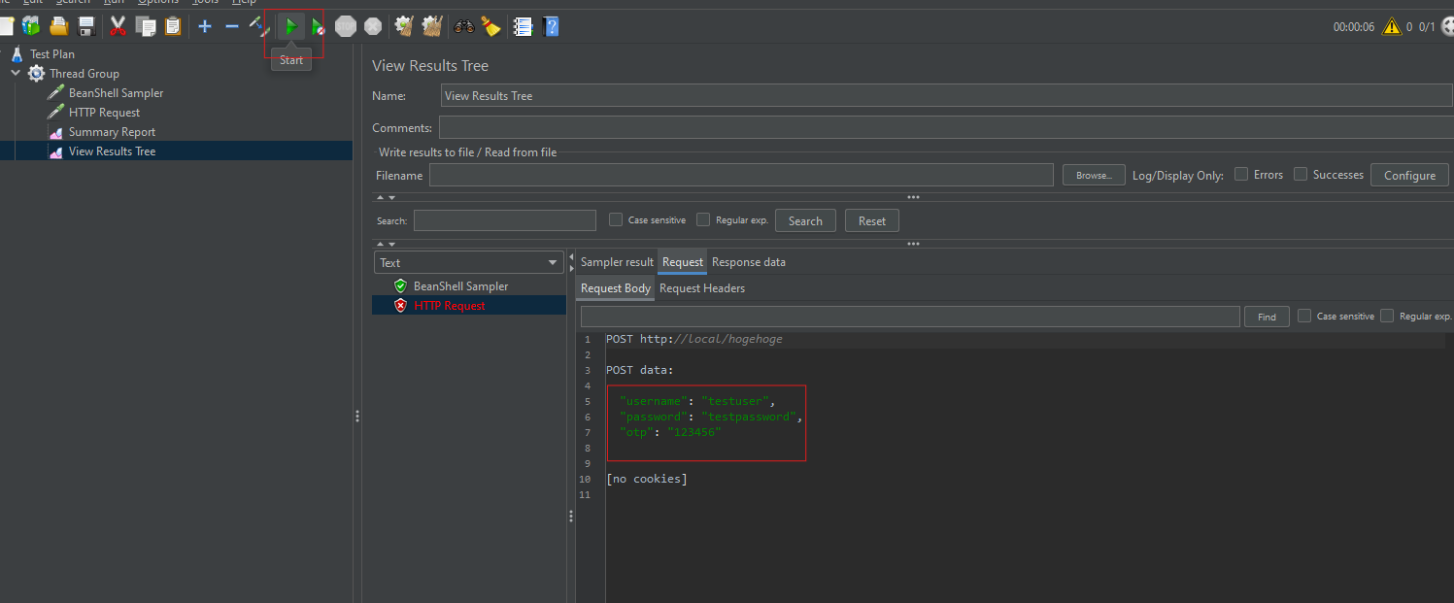Click the Configure button
Image resolution: width=1454 pixels, height=603 pixels.
(1409, 176)
